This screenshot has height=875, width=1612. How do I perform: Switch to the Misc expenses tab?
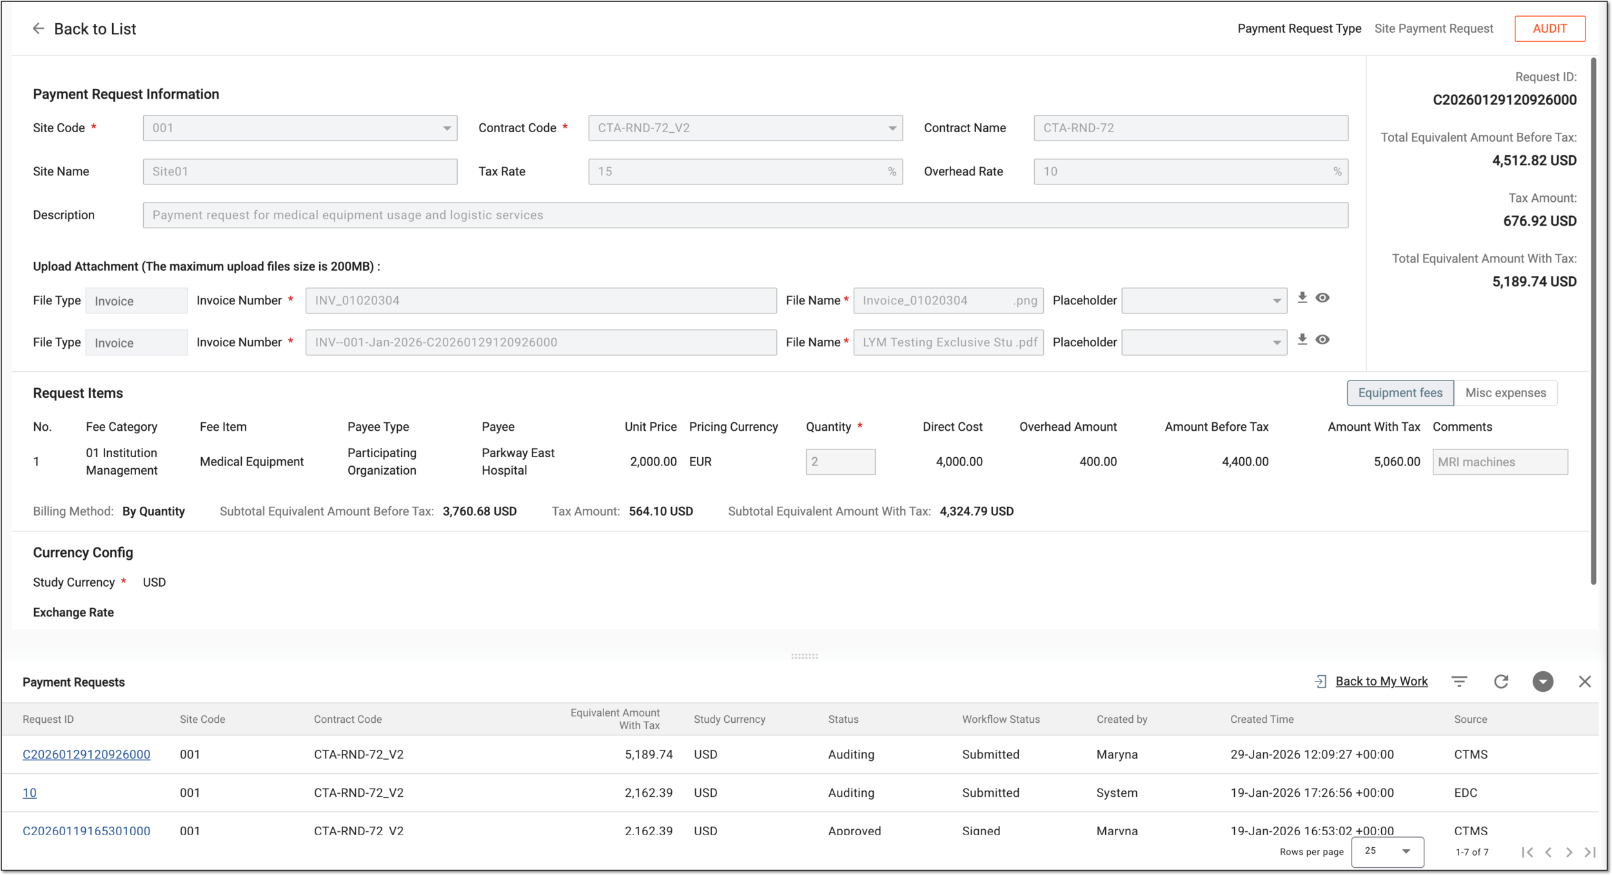point(1506,393)
